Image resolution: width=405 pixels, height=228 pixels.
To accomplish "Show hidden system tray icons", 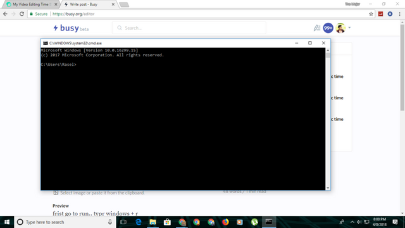I will (352, 222).
